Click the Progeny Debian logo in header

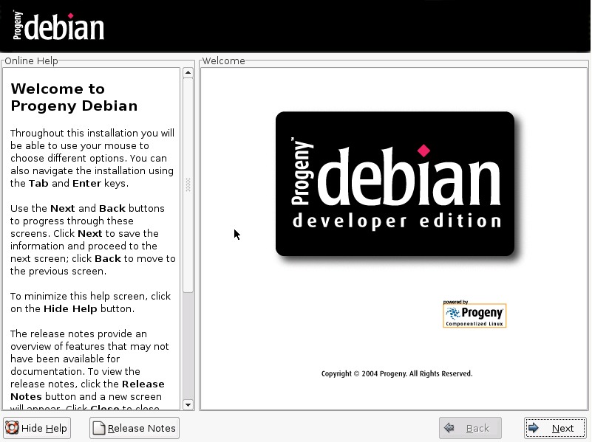[x=58, y=26]
